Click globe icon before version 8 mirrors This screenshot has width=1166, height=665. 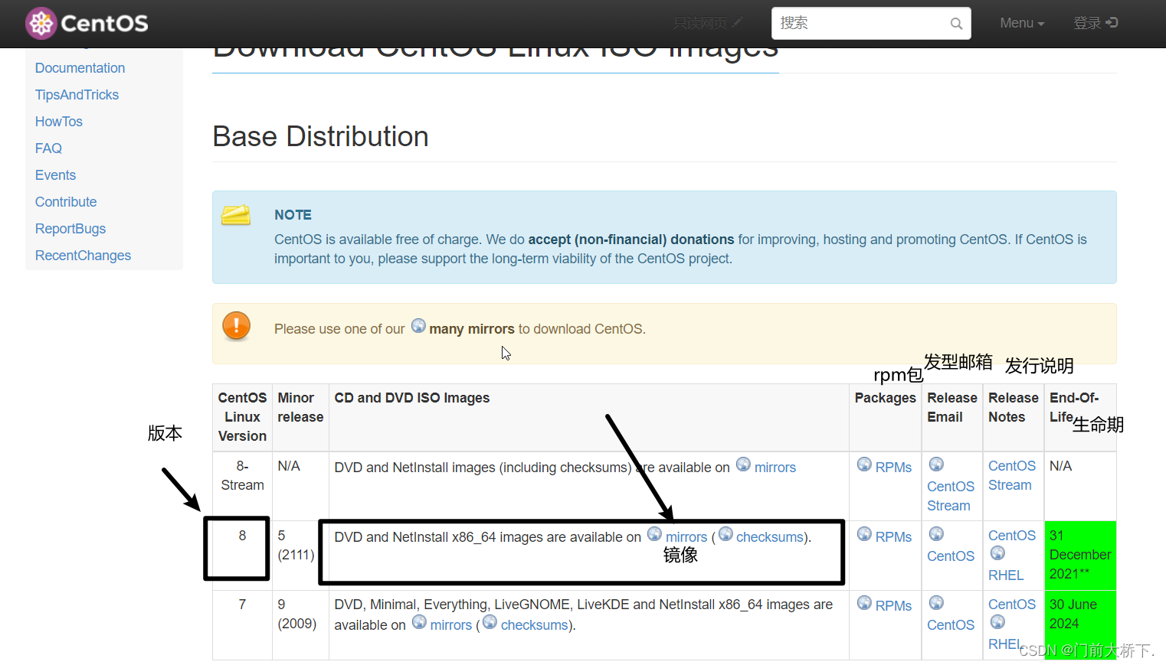click(x=654, y=533)
